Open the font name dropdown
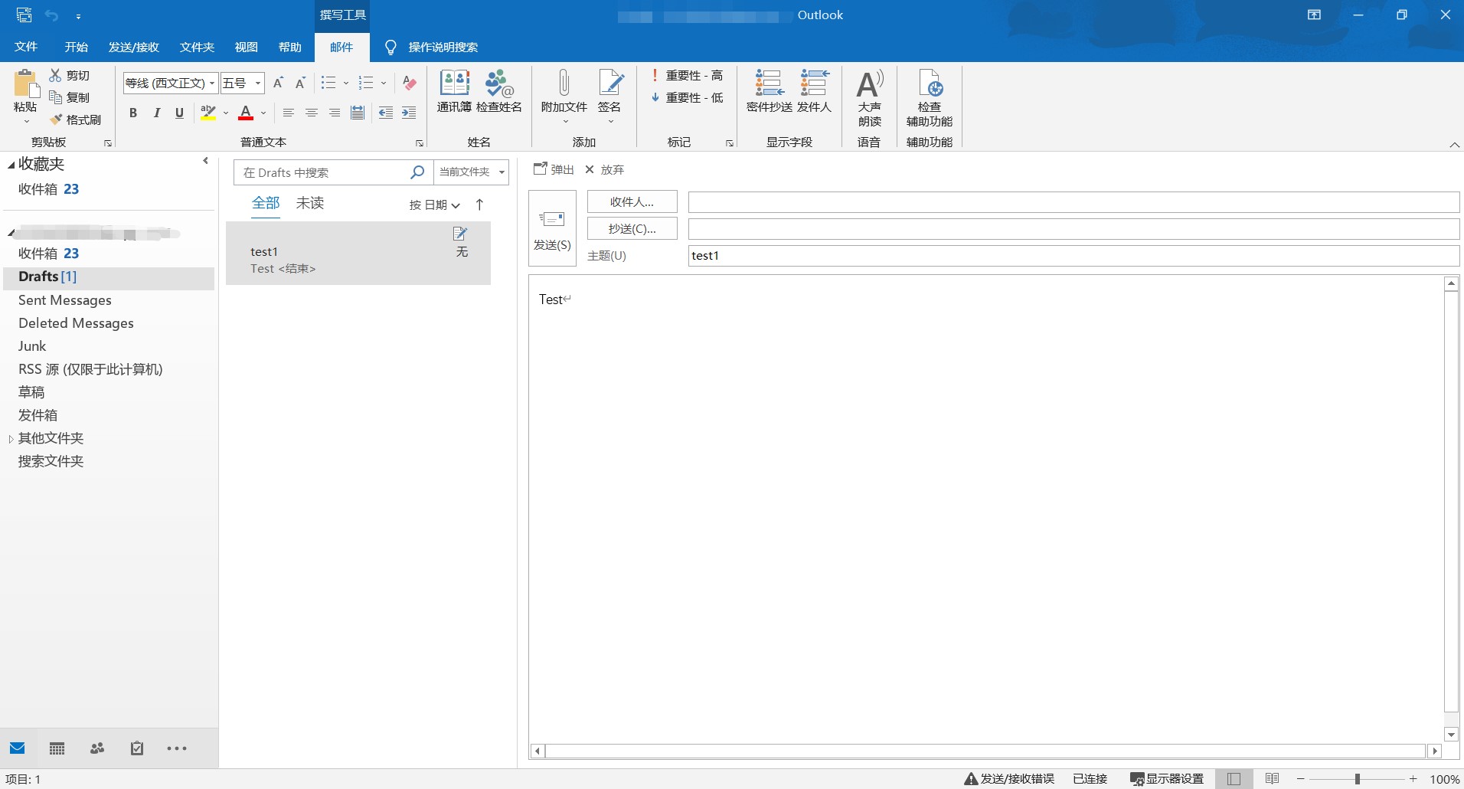Image resolution: width=1464 pixels, height=789 pixels. (212, 83)
